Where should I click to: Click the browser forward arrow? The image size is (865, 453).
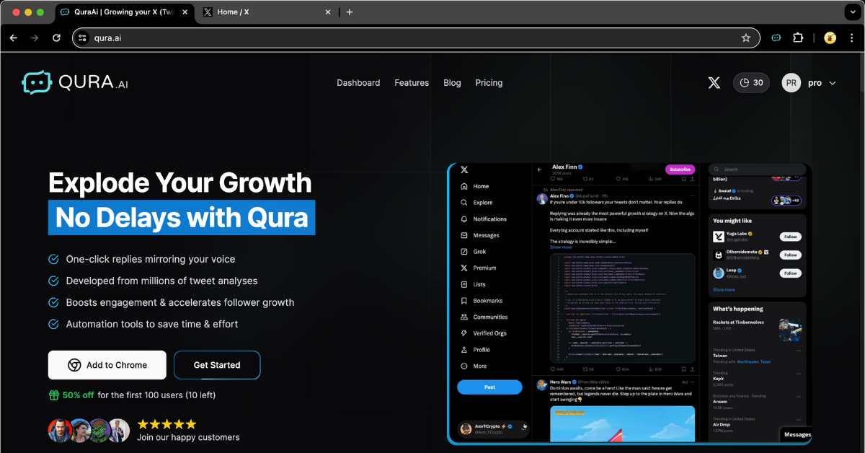[x=35, y=38]
